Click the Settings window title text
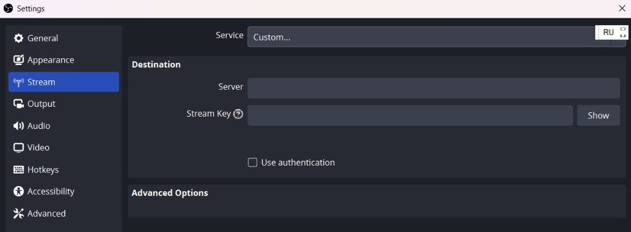The width and height of the screenshot is (631, 232). tap(31, 9)
